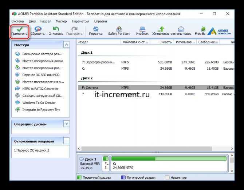Viewport: 244px width, 190px height.
Task: Click the Повторить (Redo) toolbar icon
Action: [x=74, y=29]
